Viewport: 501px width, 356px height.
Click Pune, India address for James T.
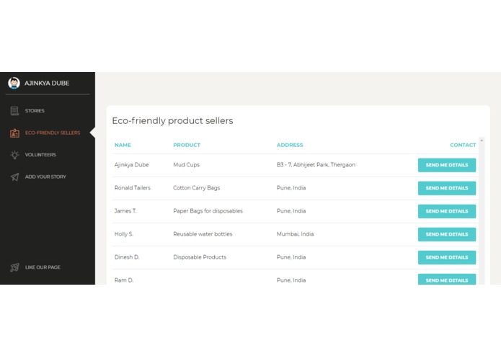click(x=291, y=210)
